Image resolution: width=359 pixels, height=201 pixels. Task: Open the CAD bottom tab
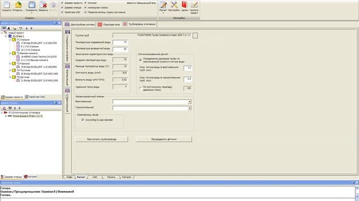coord(95,177)
